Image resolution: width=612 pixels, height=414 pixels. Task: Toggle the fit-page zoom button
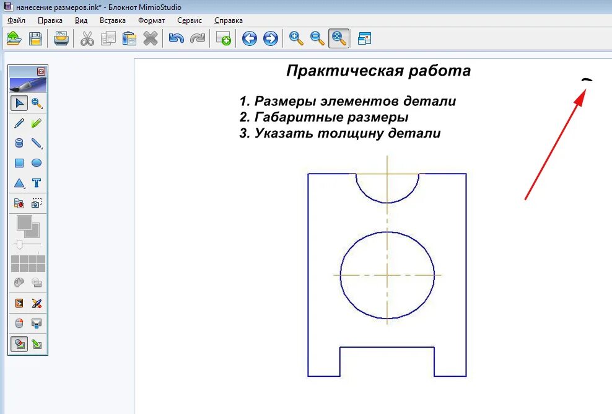pyautogui.click(x=338, y=38)
